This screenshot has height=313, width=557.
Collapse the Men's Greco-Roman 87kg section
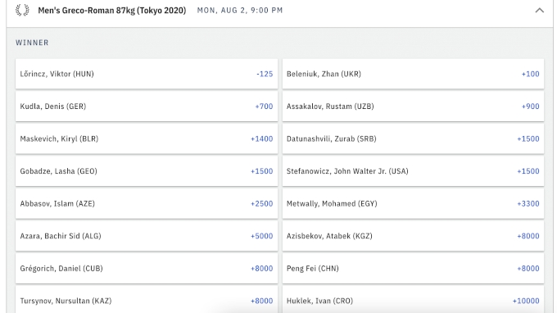click(x=539, y=11)
